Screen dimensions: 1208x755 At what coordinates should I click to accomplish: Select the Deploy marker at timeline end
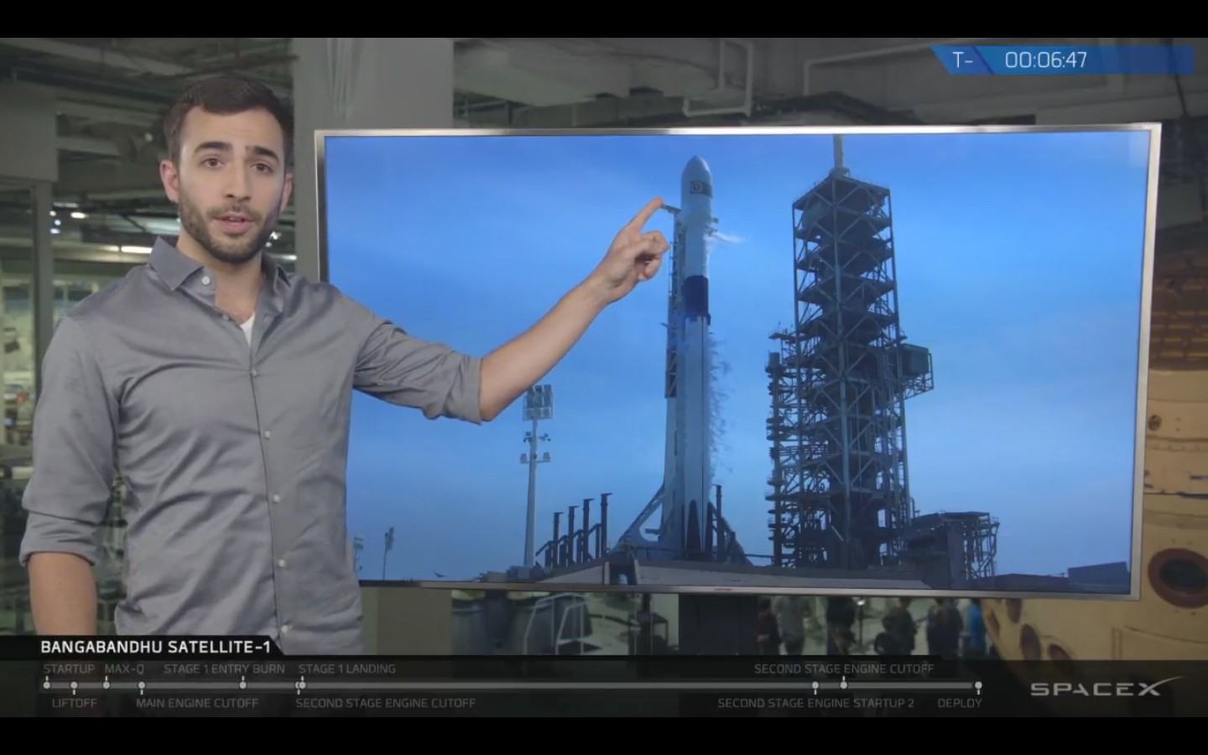(x=977, y=686)
